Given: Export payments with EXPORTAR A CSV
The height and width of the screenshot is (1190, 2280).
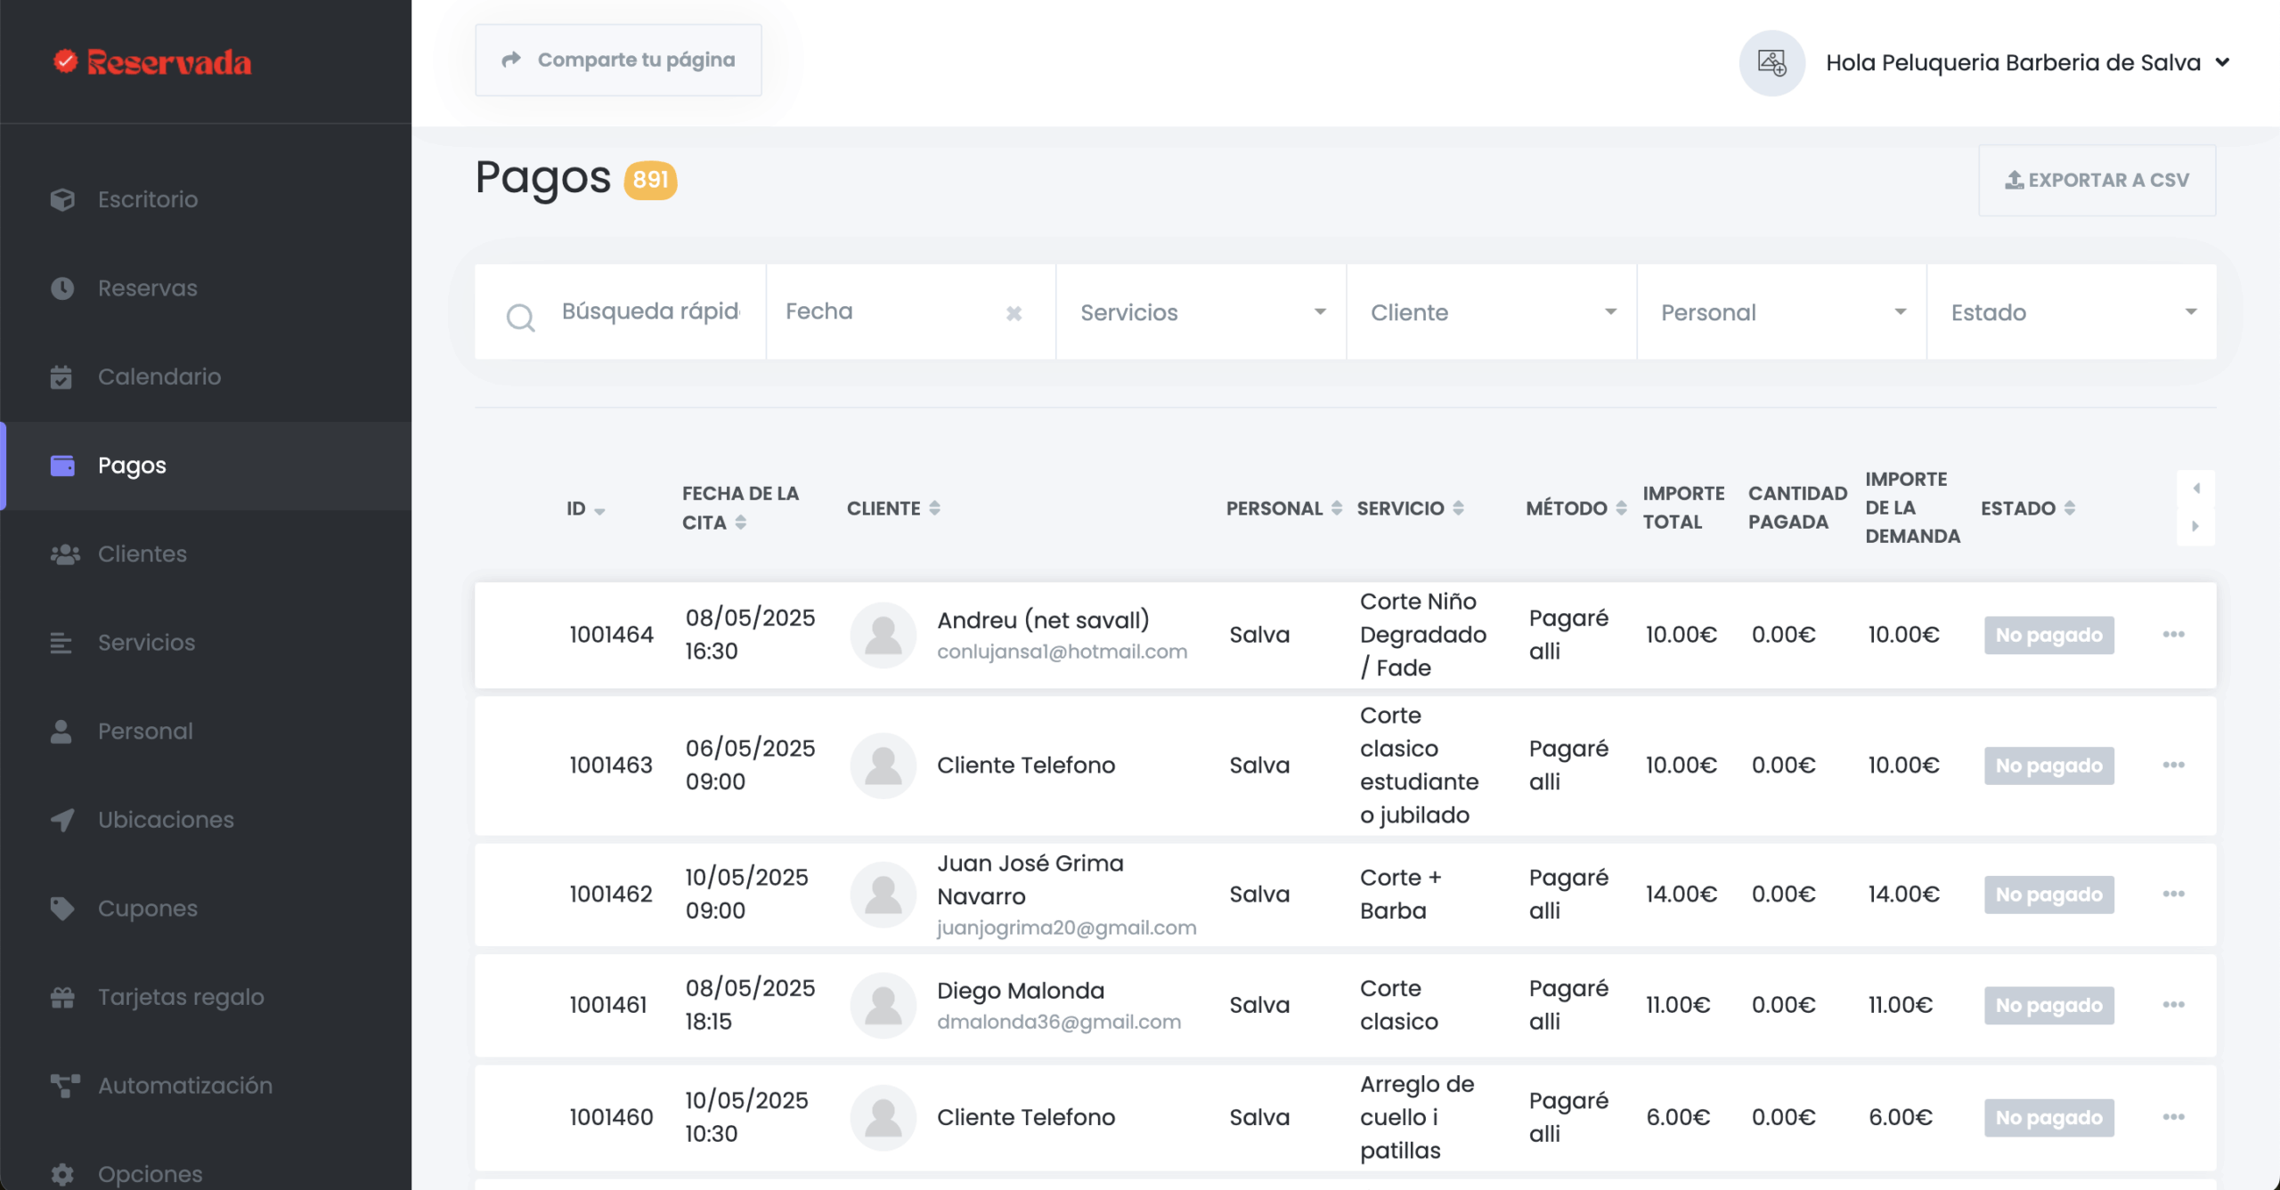Looking at the screenshot, I should pos(2097,181).
